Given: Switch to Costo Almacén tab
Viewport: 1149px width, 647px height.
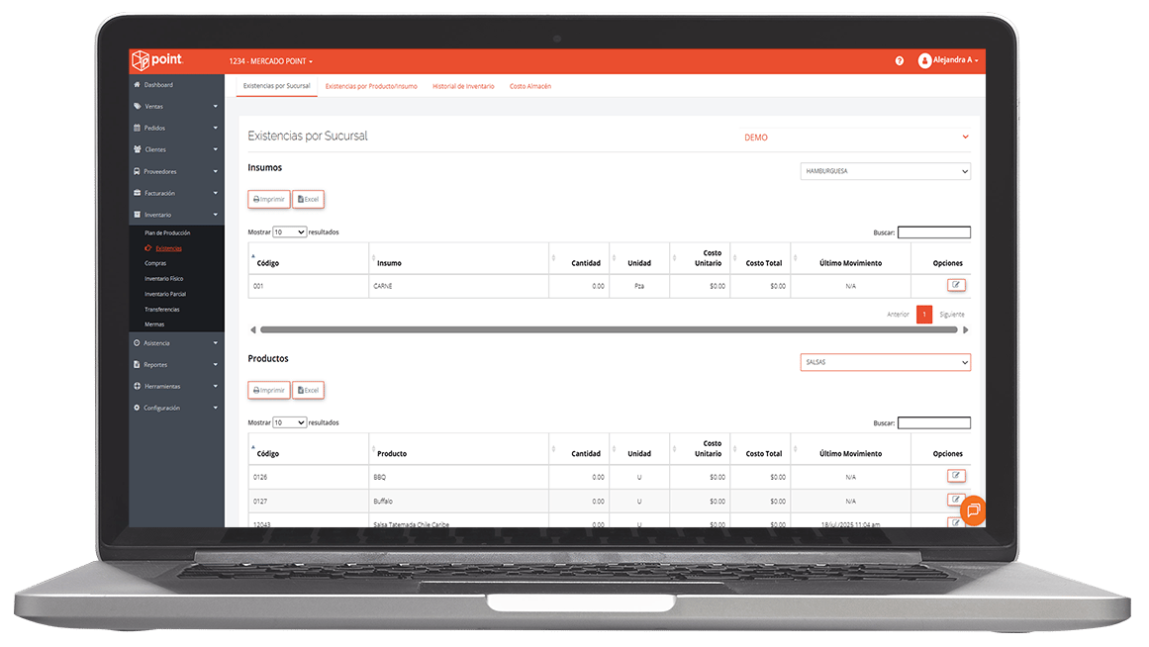Looking at the screenshot, I should pos(530,86).
